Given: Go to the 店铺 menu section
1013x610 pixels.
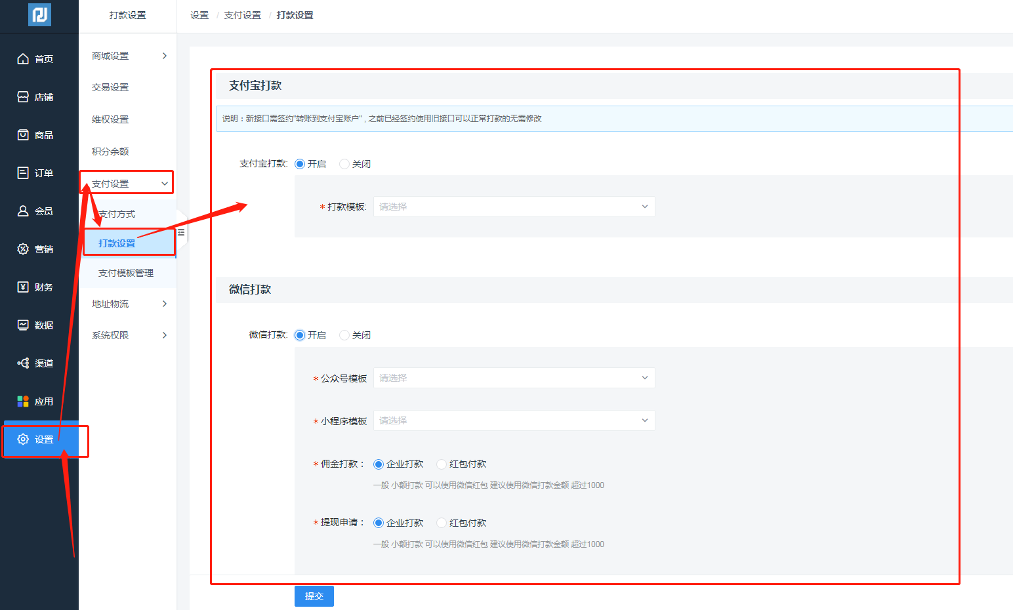Looking at the screenshot, I should [39, 96].
